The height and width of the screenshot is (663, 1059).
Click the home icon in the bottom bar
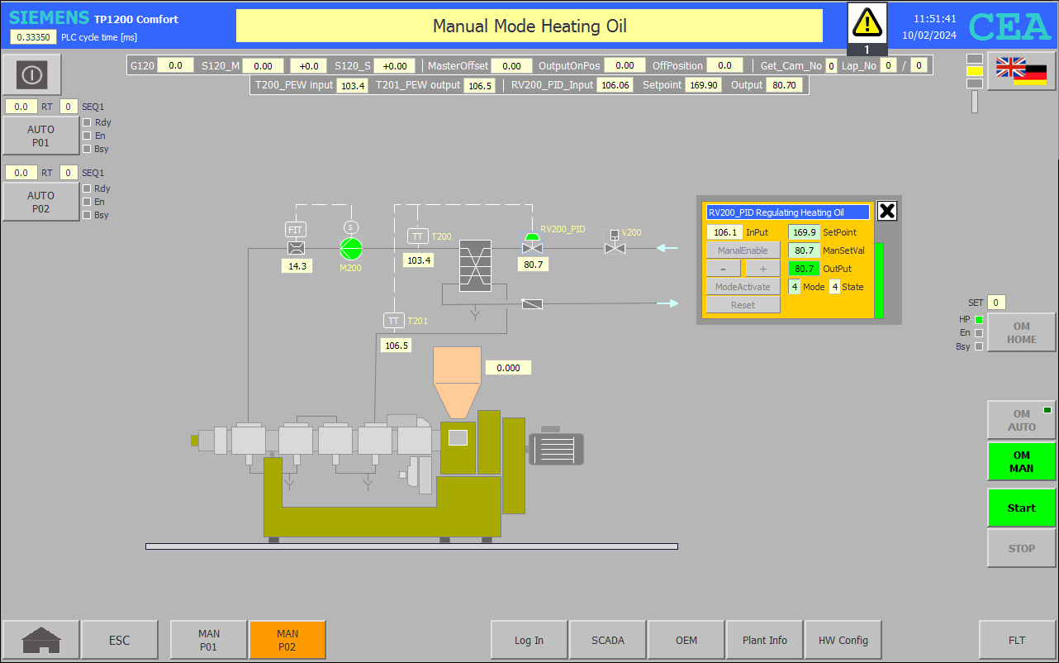coord(41,640)
